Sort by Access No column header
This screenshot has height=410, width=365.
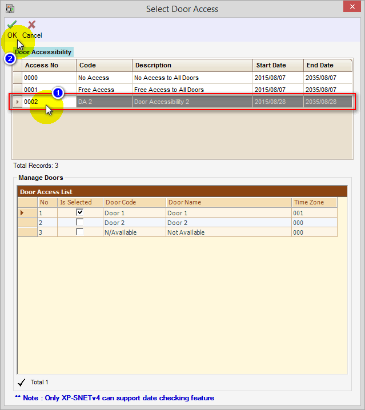click(49, 65)
